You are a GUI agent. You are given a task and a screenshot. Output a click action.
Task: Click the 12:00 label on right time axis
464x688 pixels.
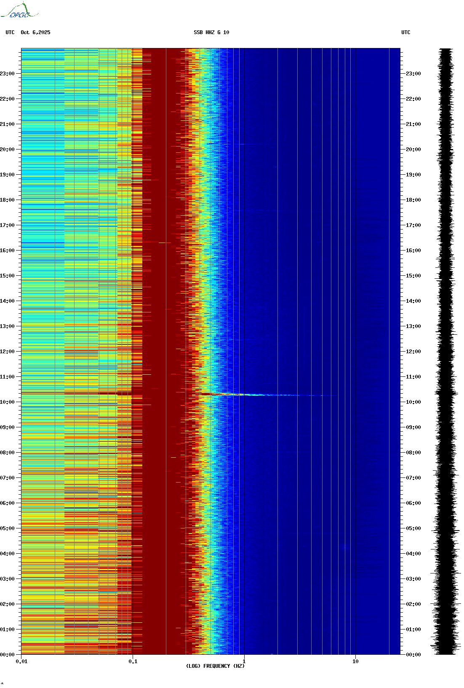[413, 352]
